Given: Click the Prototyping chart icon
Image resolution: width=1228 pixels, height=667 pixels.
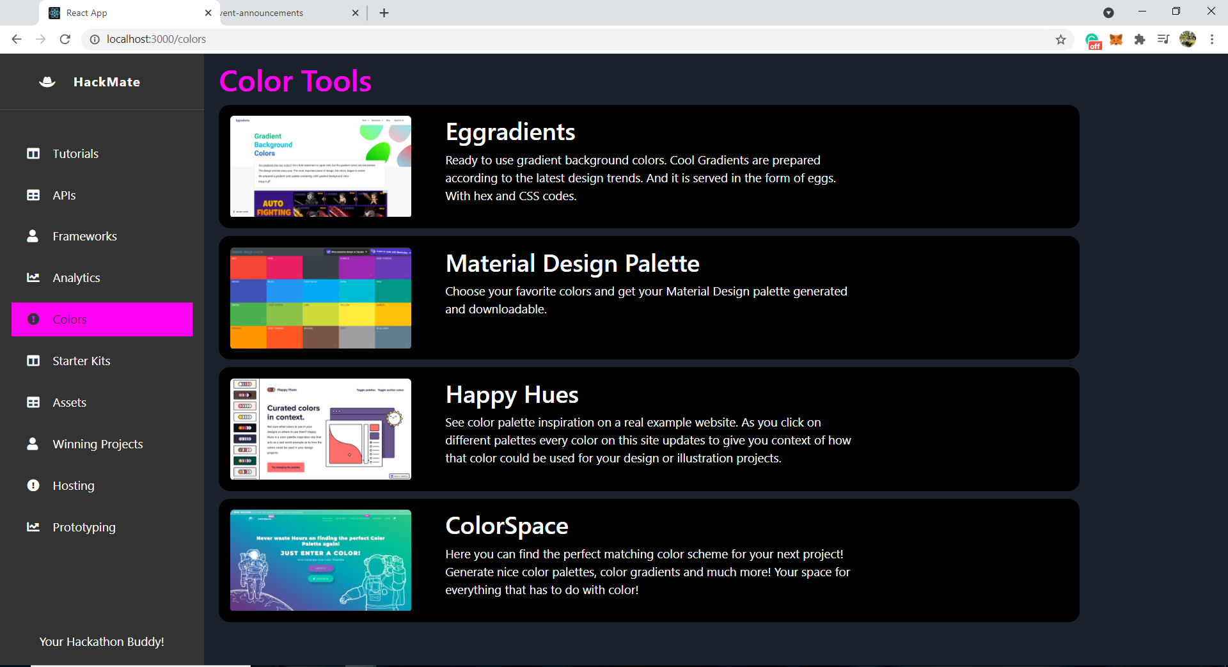Looking at the screenshot, I should [33, 527].
